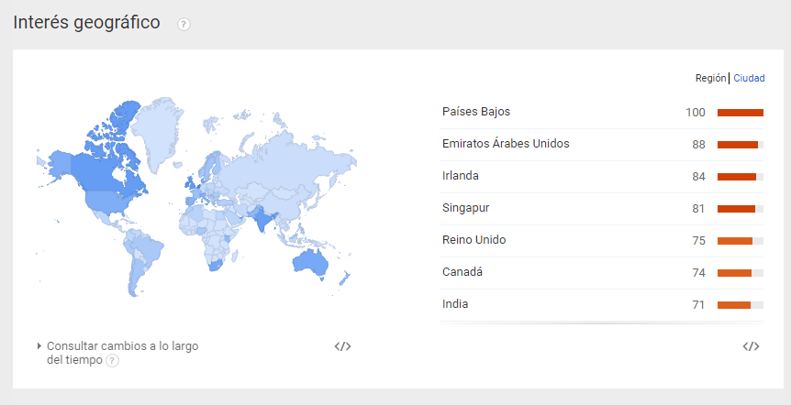This screenshot has width=791, height=405.
Task: Click the help icon beside Interés geográfico
Action: click(184, 25)
